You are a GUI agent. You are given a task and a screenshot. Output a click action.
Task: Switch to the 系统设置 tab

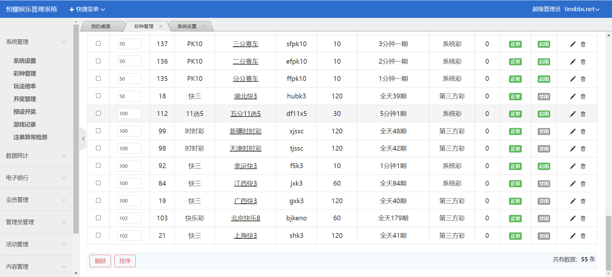187,26
